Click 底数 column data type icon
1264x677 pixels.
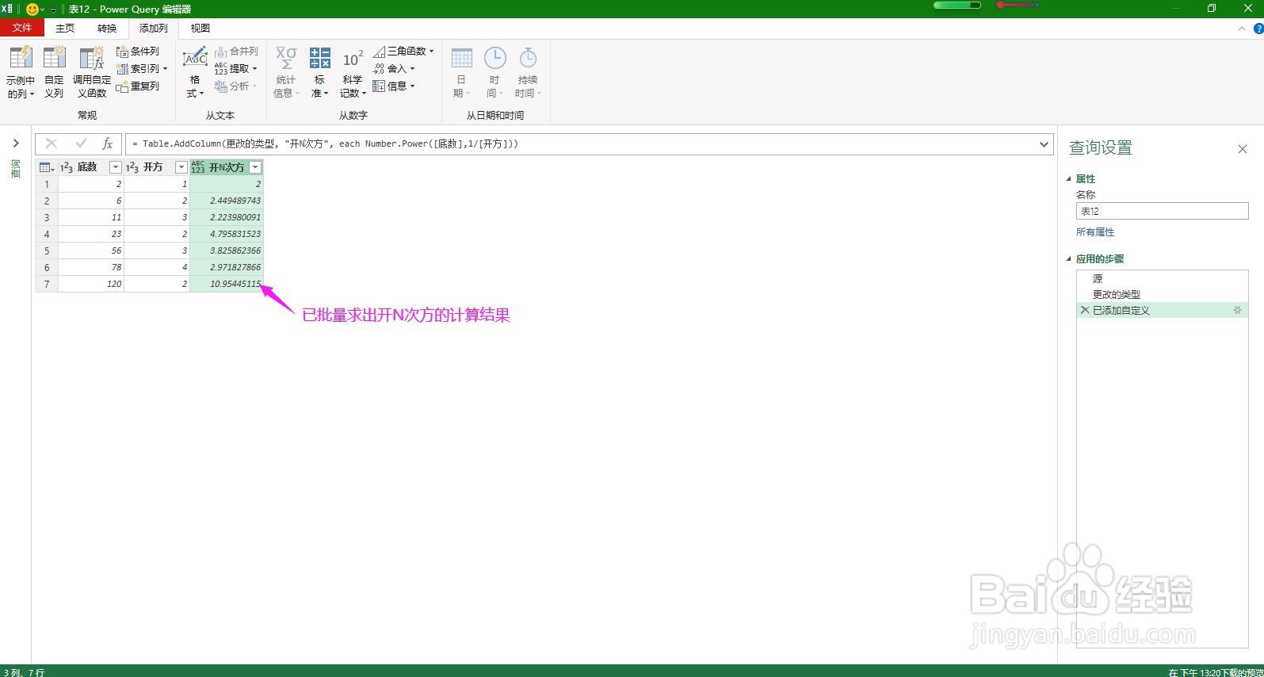point(67,167)
